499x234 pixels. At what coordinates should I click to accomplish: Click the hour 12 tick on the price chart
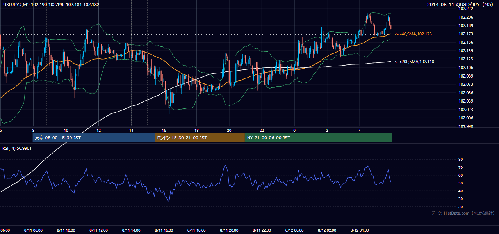[98, 131]
